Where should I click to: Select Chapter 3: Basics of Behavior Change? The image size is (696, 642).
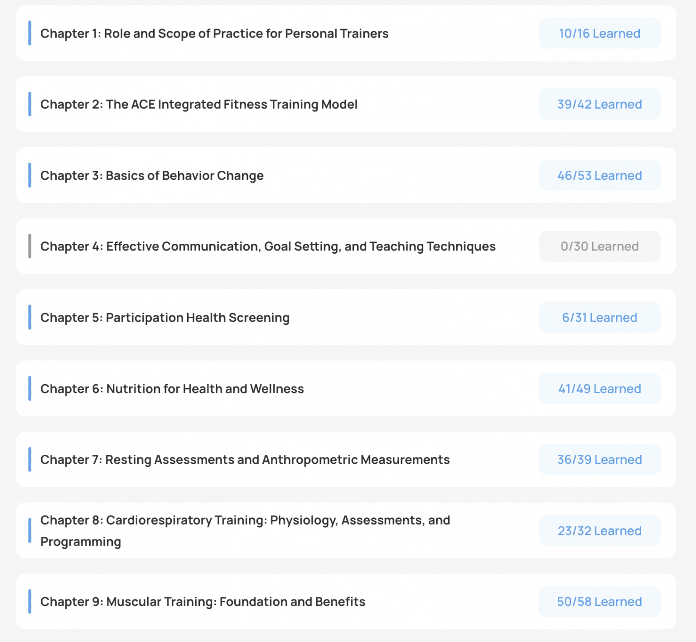pos(152,175)
